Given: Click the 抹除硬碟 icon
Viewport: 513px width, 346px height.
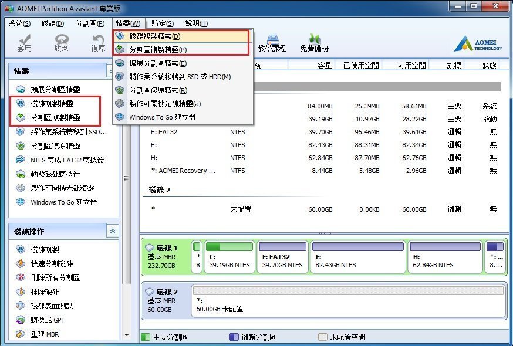Looking at the screenshot, I should pyautogui.click(x=21, y=291).
